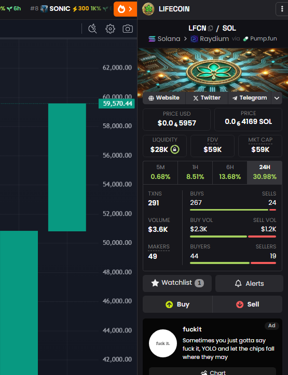
Task: Click the Pump.fun link
Action: 260,39
